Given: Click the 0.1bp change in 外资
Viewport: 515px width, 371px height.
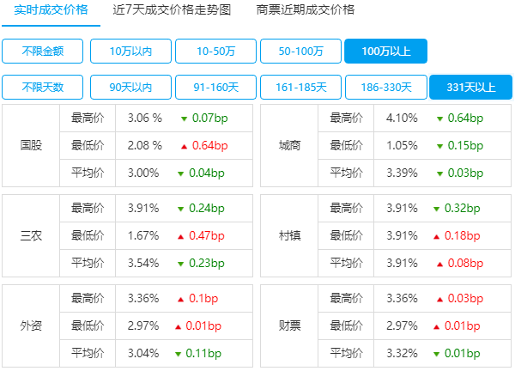Looking at the screenshot, I should coord(203,298).
